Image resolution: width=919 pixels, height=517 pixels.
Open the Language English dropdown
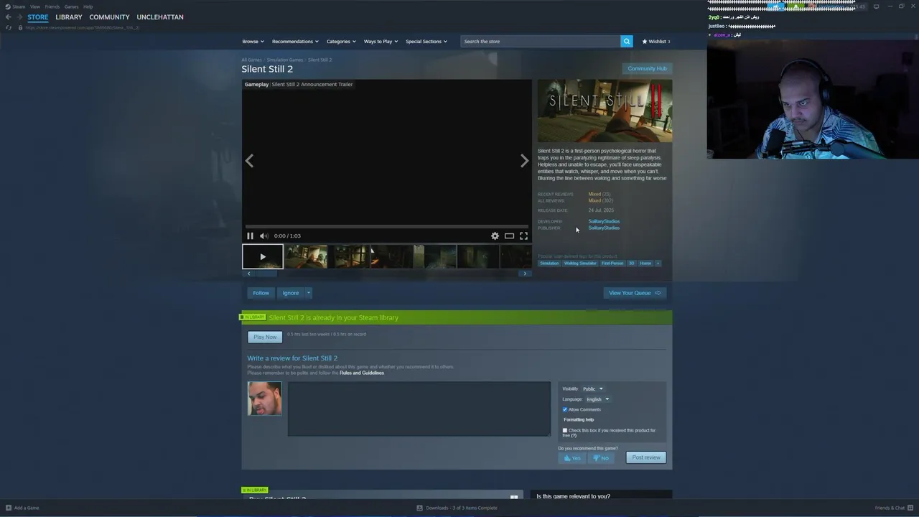pos(597,399)
